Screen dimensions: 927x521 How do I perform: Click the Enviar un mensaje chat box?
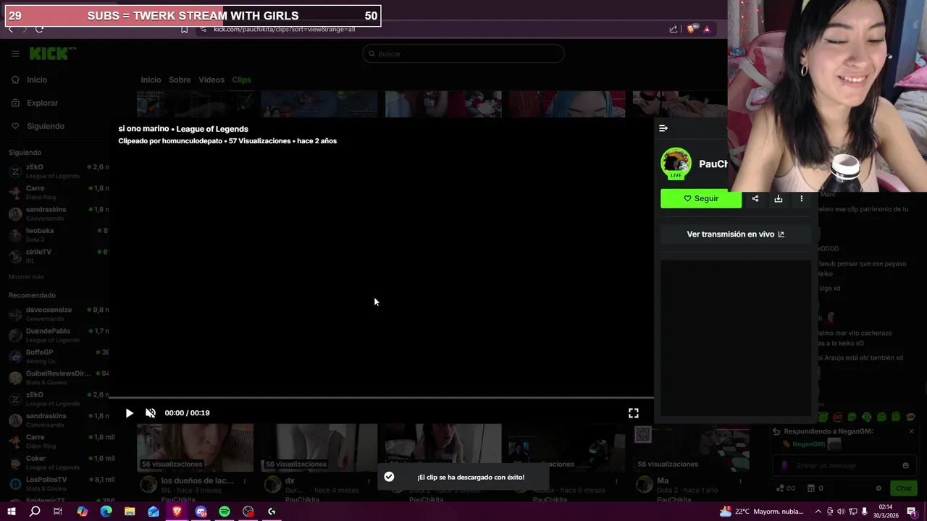[x=844, y=466]
